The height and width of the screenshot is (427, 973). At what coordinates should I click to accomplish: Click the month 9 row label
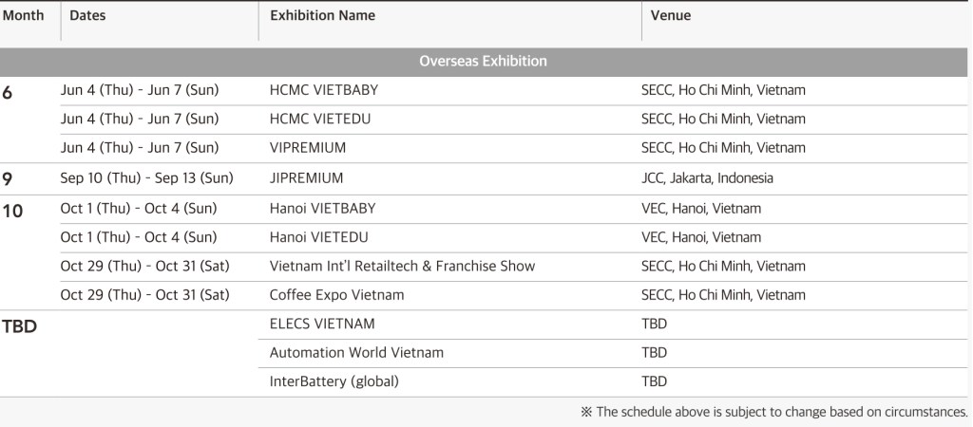click(8, 178)
